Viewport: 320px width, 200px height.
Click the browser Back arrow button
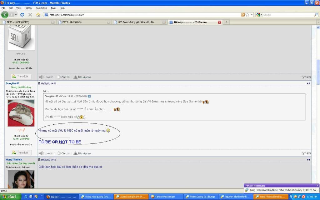(5, 15)
